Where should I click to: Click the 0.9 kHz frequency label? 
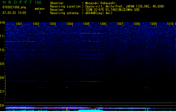(x=2, y=64)
